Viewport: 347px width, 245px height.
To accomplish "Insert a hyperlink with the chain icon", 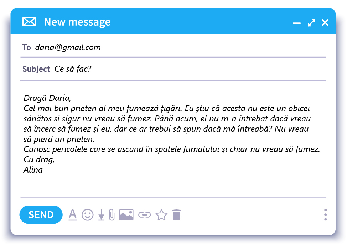I will pyautogui.click(x=145, y=214).
